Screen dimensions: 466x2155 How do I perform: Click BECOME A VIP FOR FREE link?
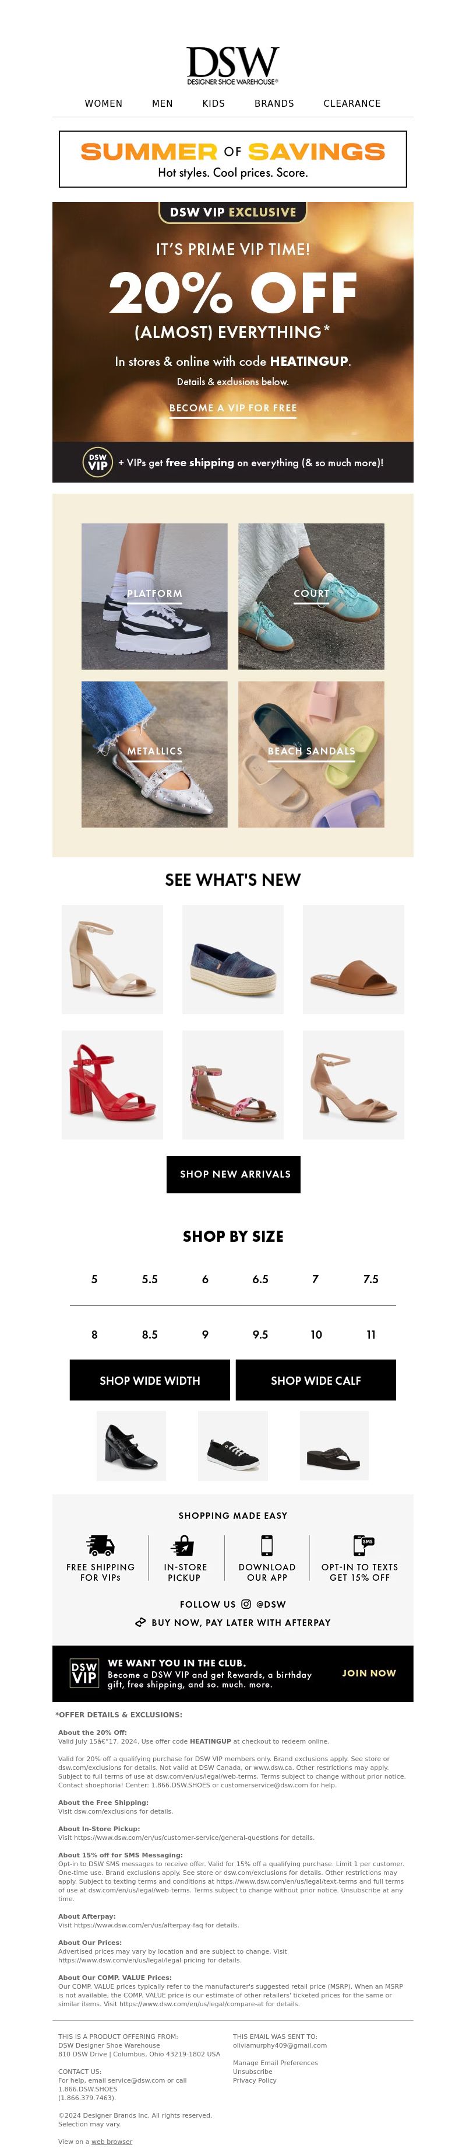233,408
